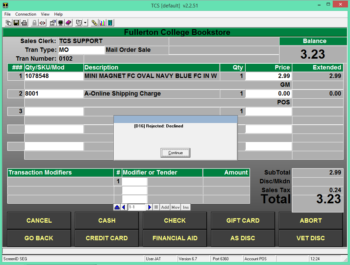Select the GIFT CARD button
Image resolution: width=350 pixels, height=265 pixels.
pos(243,221)
